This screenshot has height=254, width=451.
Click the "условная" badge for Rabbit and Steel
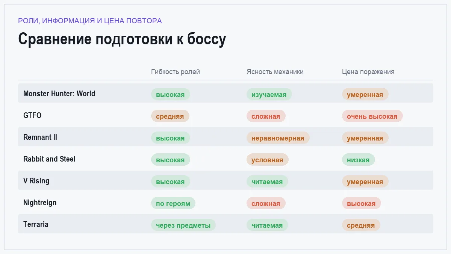click(x=268, y=160)
